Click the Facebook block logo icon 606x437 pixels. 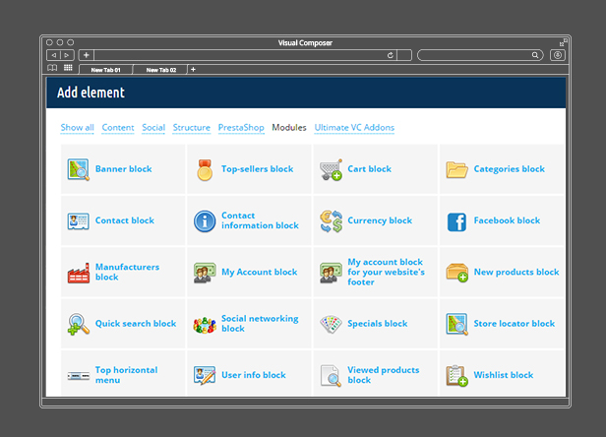pyautogui.click(x=456, y=221)
